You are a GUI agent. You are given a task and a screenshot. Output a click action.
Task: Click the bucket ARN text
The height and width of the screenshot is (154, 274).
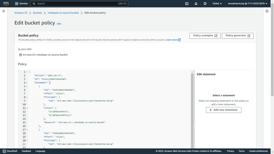[45, 55]
